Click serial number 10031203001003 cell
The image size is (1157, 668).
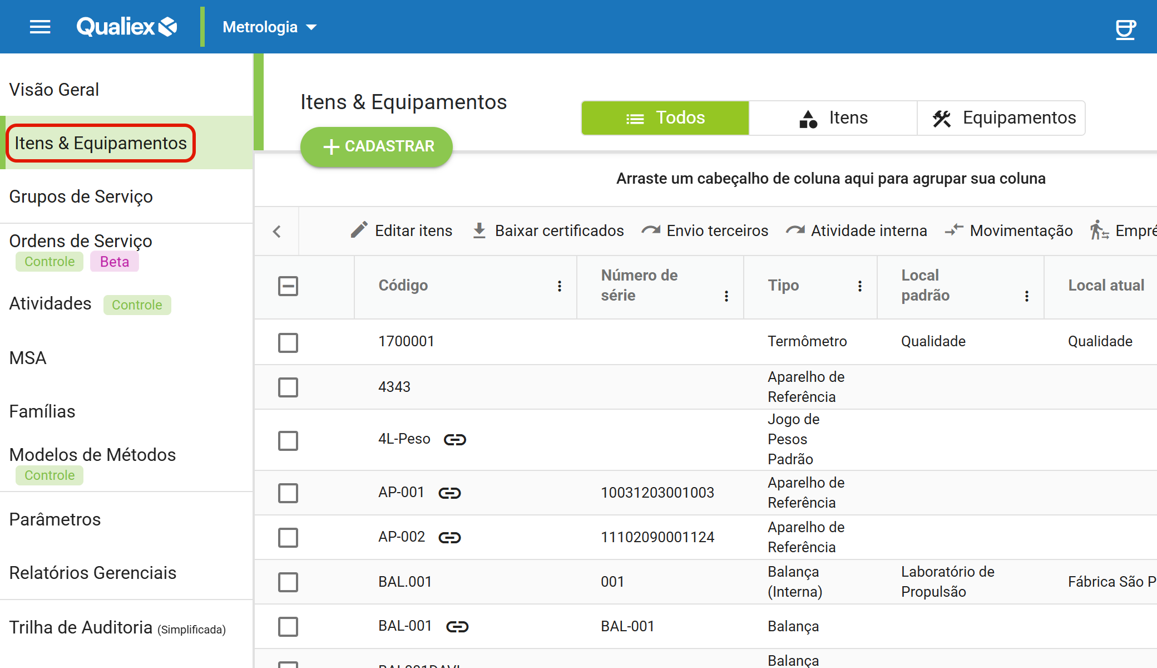(657, 493)
